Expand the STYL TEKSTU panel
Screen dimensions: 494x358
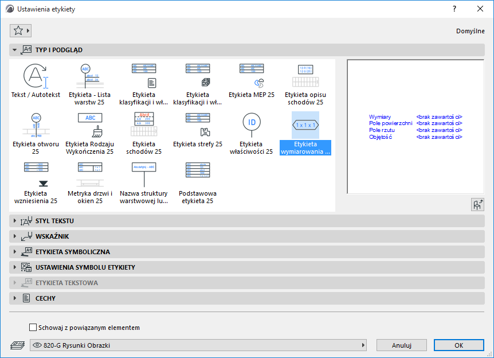(14, 221)
